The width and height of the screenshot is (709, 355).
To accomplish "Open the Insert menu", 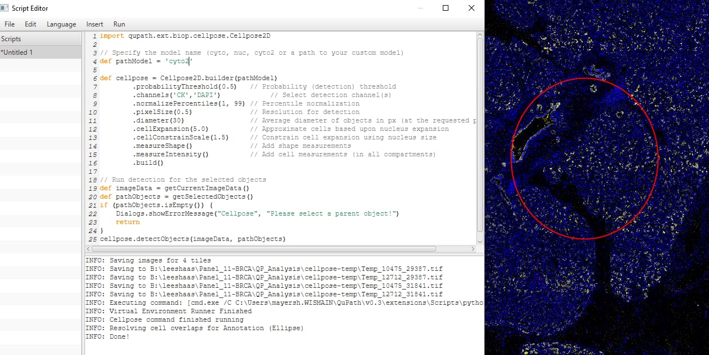I will click(x=94, y=24).
